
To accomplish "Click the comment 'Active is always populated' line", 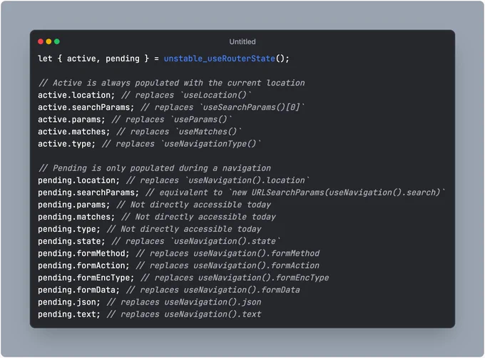I will tap(171, 83).
